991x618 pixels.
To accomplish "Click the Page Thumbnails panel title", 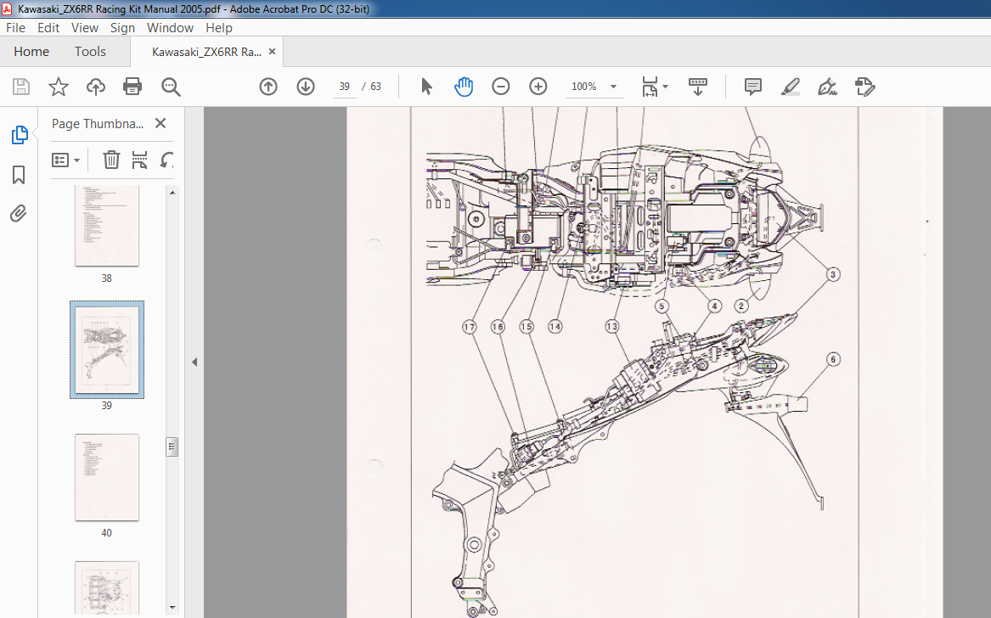I will (x=98, y=124).
